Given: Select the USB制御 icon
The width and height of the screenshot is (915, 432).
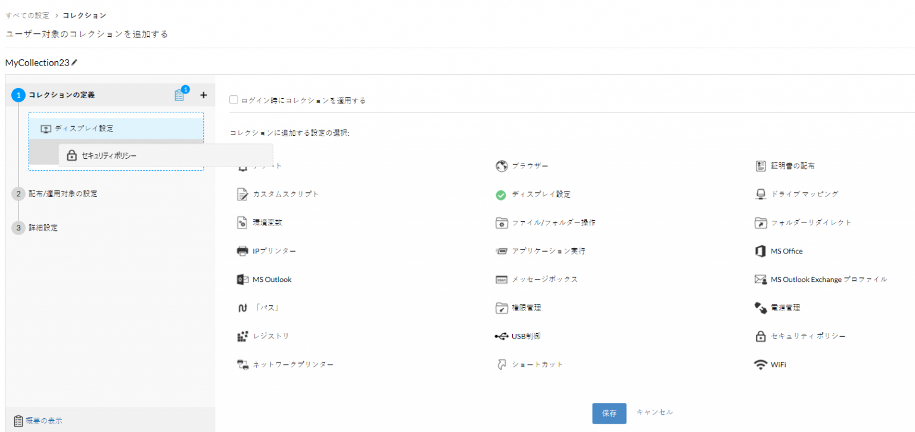Looking at the screenshot, I should [x=501, y=337].
